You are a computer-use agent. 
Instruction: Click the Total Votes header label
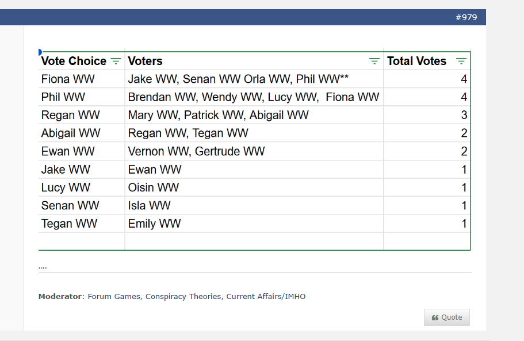[x=416, y=62]
